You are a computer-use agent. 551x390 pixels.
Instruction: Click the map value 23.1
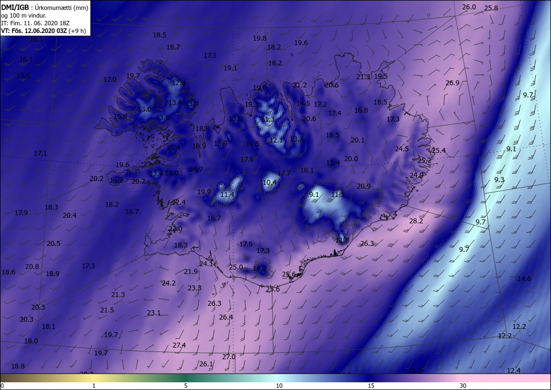pos(154,313)
